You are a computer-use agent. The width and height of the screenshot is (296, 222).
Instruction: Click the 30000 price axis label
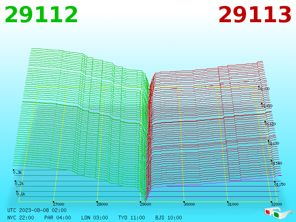click(x=189, y=204)
